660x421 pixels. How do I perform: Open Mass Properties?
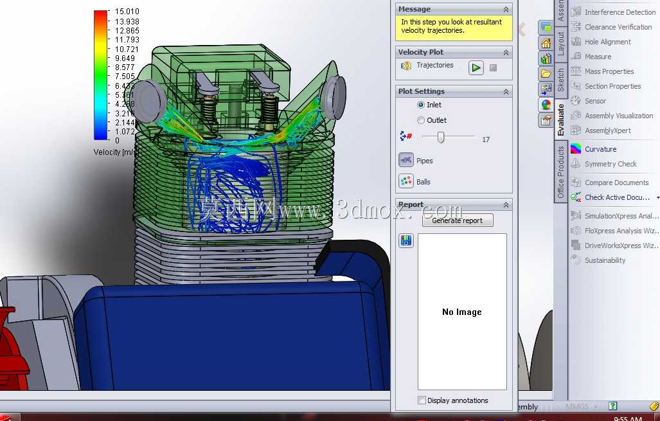click(602, 71)
